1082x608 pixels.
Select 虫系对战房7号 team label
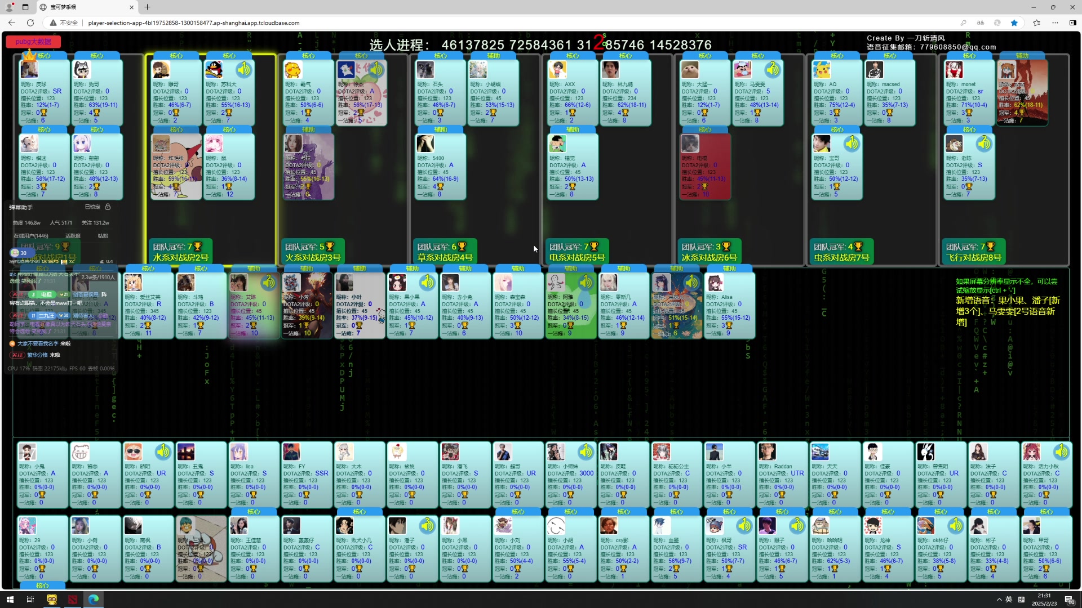coord(841,258)
